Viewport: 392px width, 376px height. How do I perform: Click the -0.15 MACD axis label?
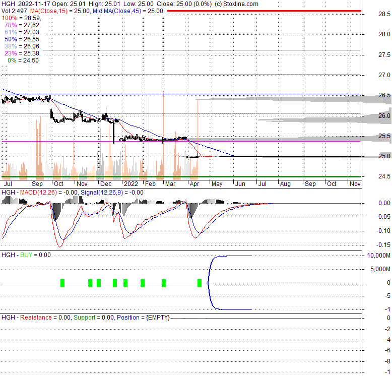click(x=383, y=245)
